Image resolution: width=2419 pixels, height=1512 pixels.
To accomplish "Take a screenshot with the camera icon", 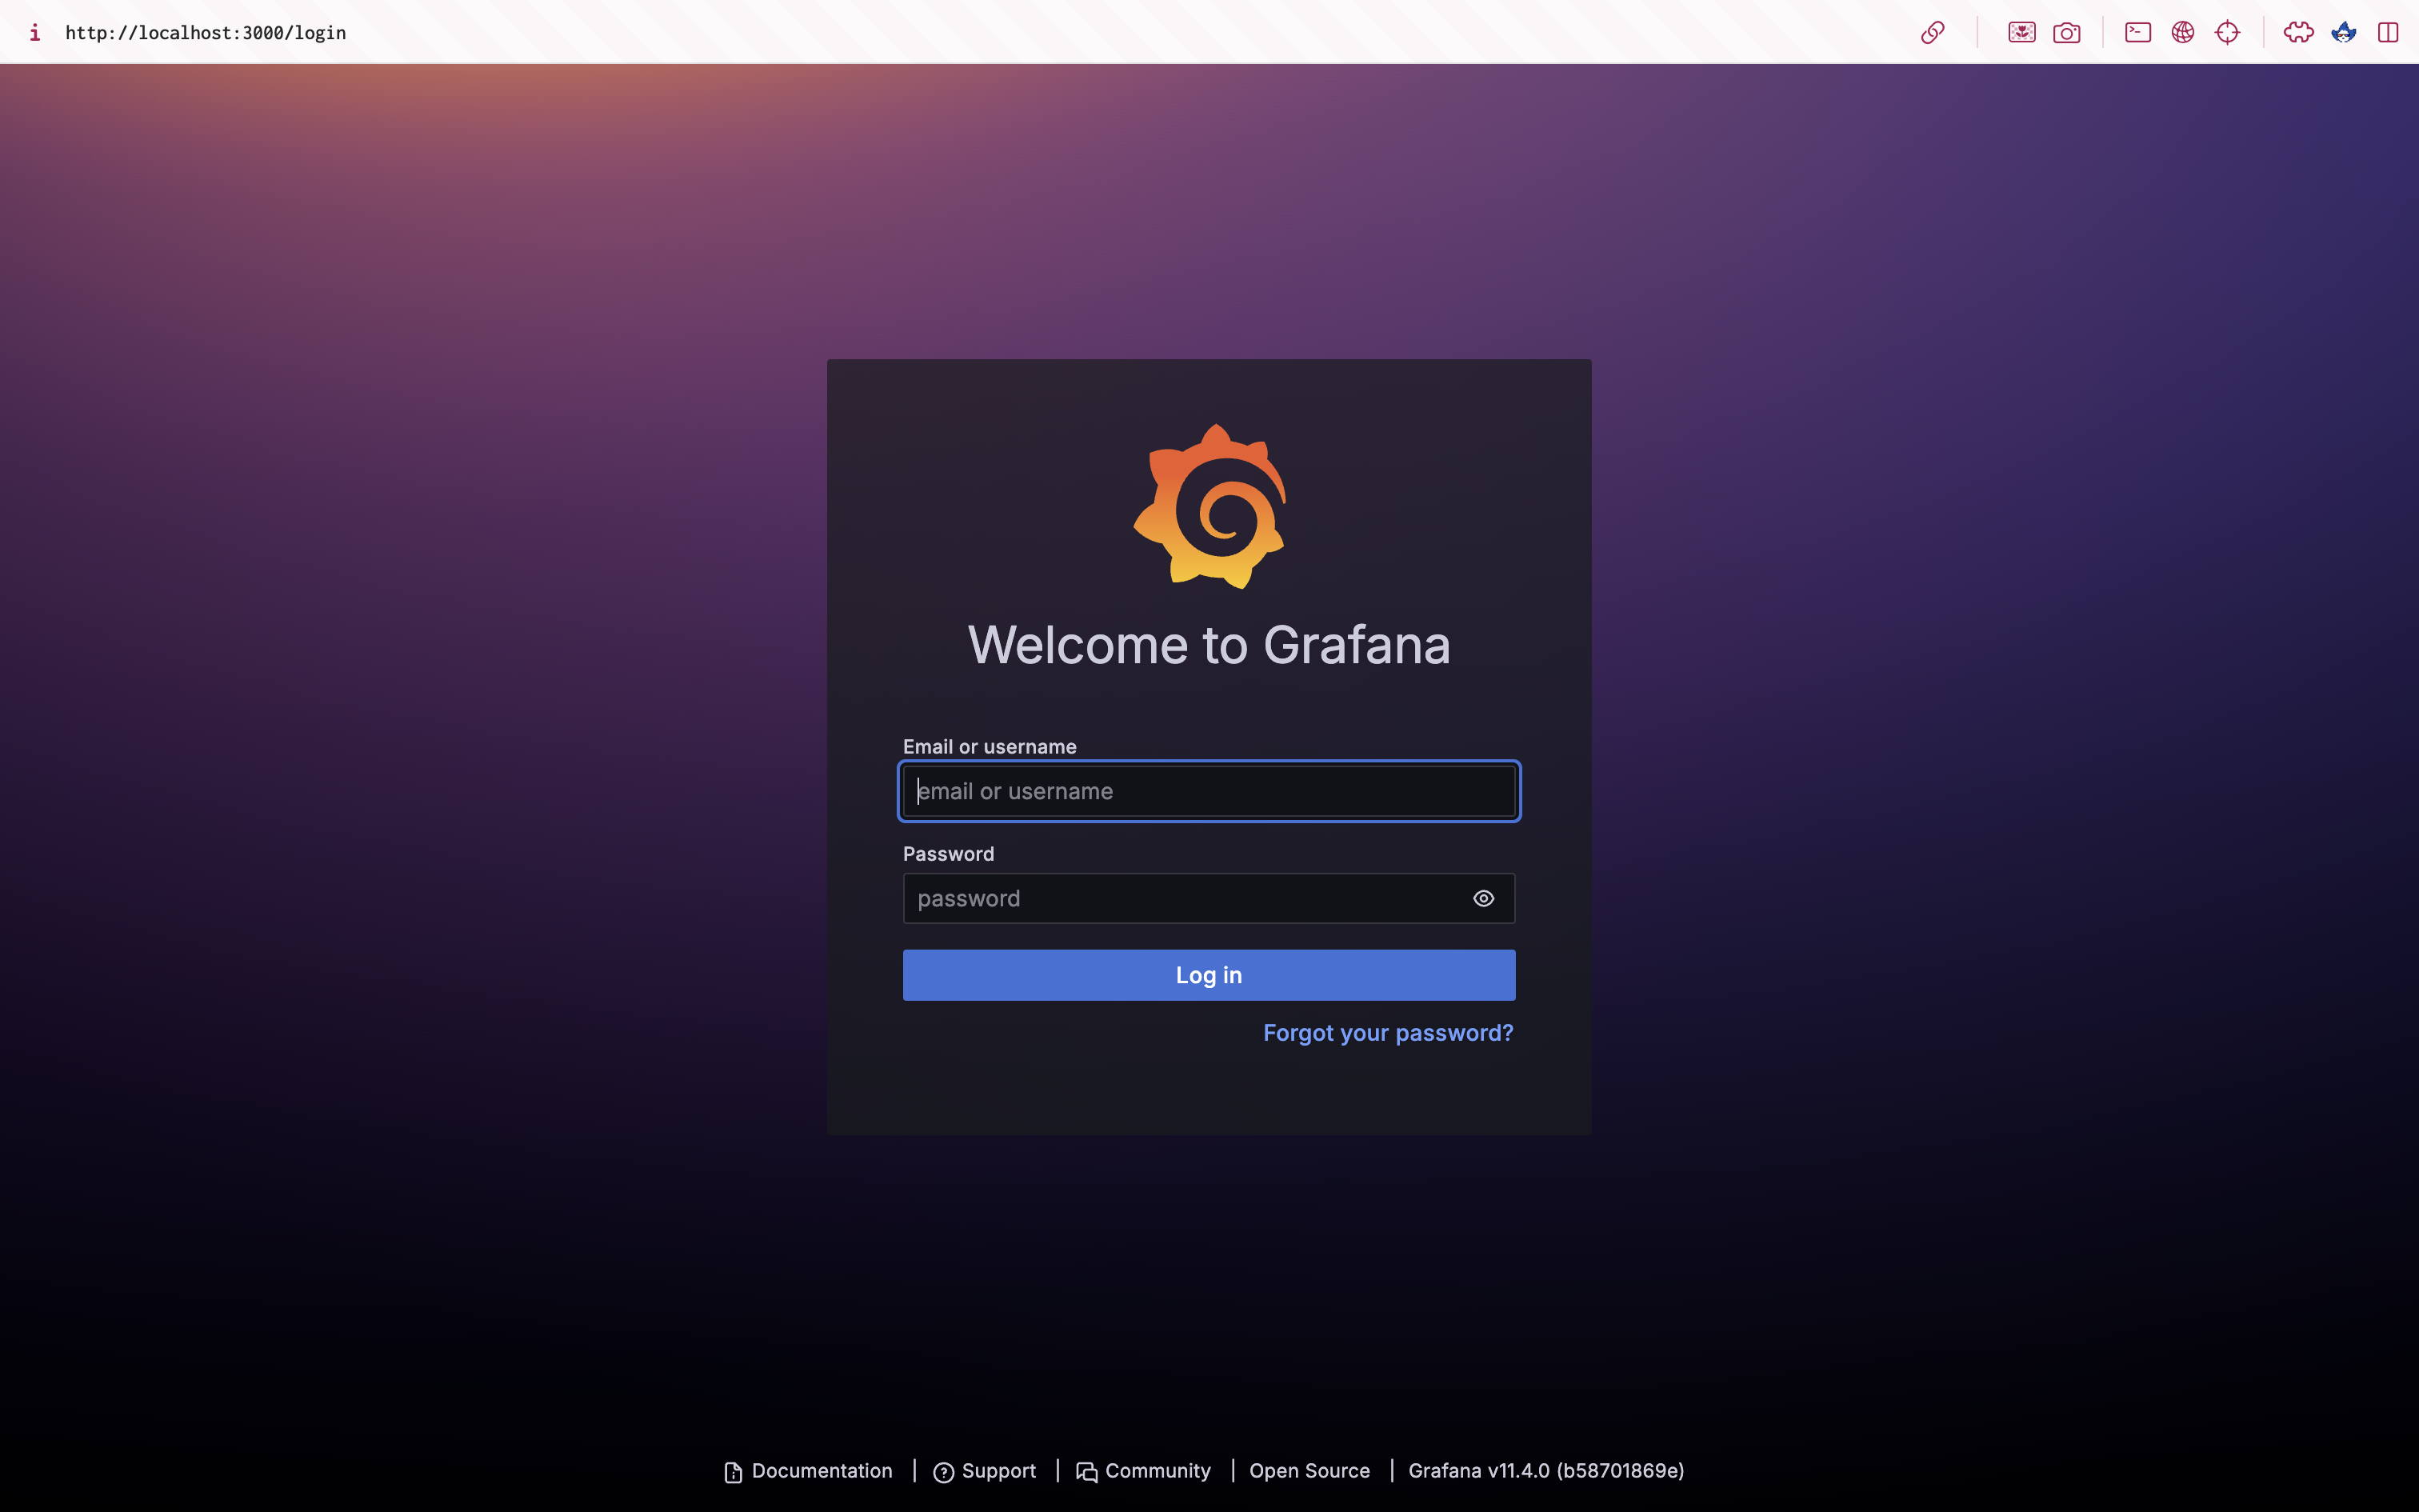I will pos(2066,32).
